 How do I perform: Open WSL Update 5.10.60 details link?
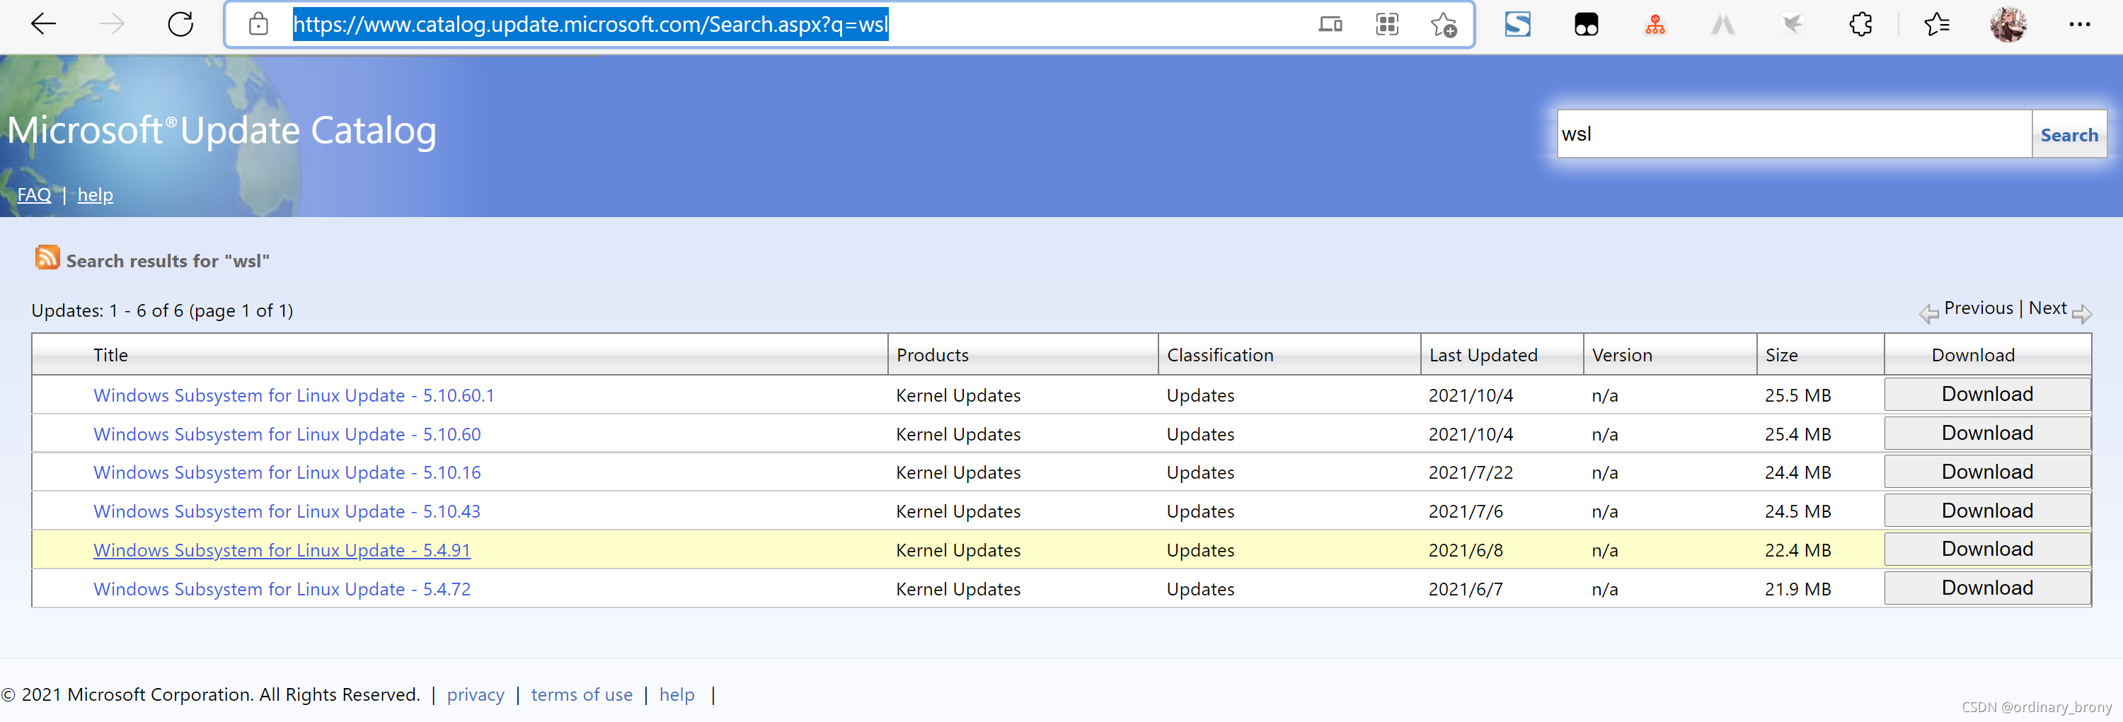click(x=287, y=434)
